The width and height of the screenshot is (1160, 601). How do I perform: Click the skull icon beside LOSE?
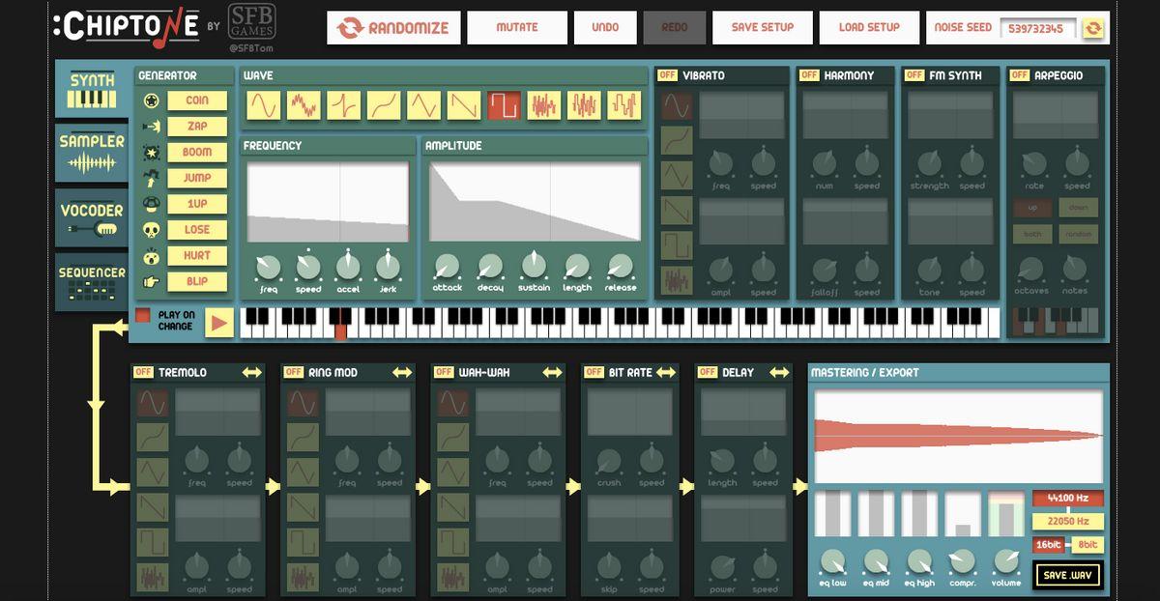(x=151, y=230)
